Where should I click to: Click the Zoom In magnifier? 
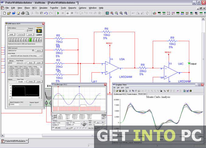(x=112, y=13)
